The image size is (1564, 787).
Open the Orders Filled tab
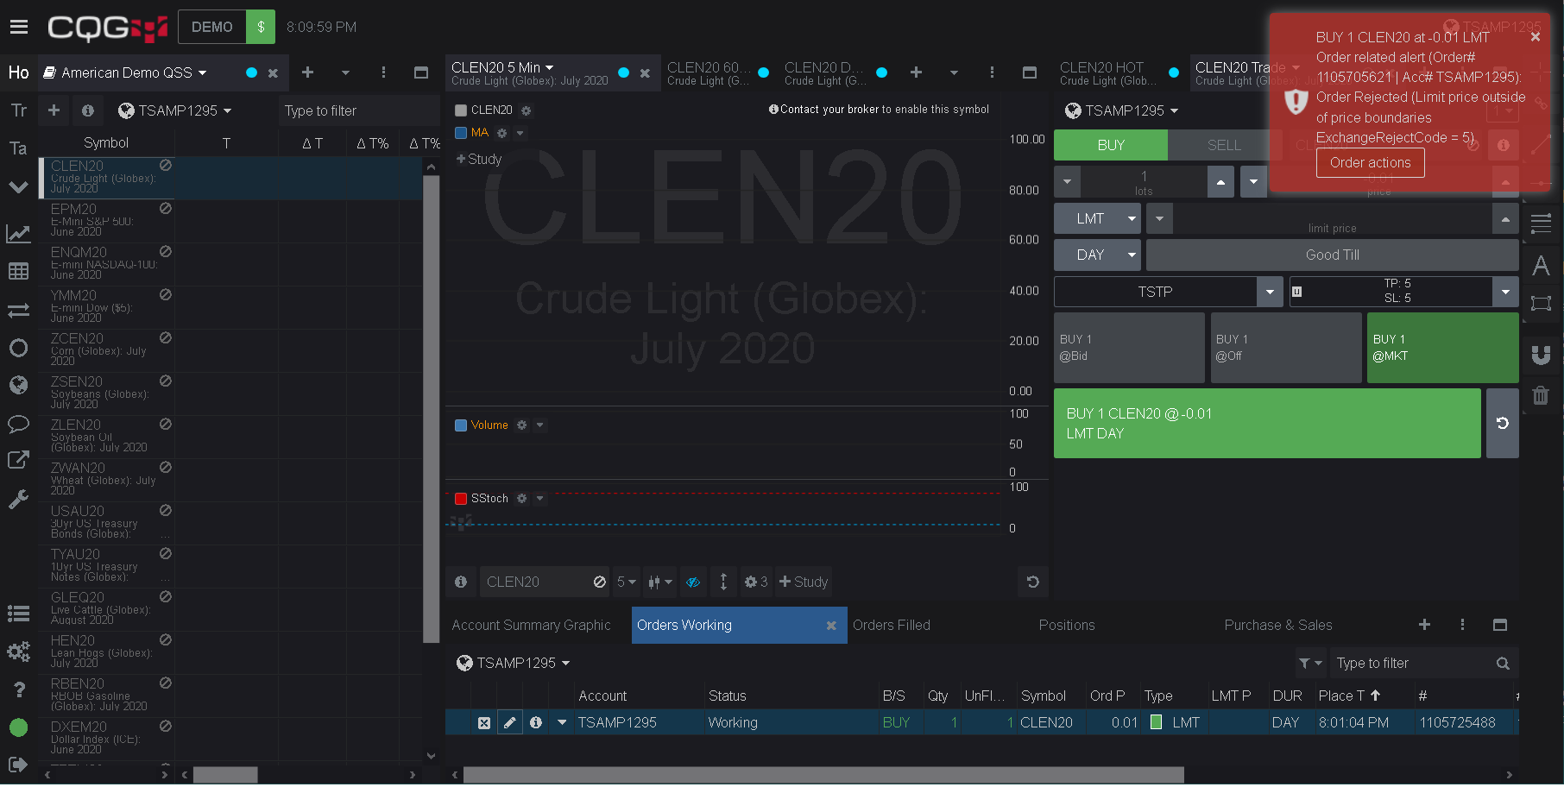(x=892, y=625)
